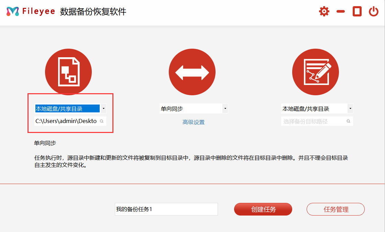Image resolution: width=385 pixels, height=232 pixels.
Task: Maximize the window using the square icon
Action: click(x=357, y=12)
